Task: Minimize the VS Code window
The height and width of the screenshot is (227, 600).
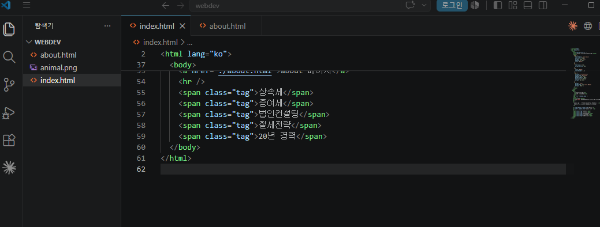Action: pos(565,5)
